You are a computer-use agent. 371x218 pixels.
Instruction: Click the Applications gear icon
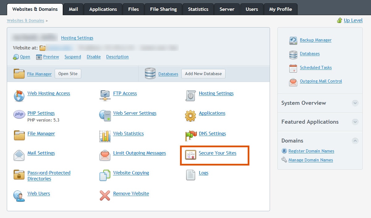click(x=191, y=116)
